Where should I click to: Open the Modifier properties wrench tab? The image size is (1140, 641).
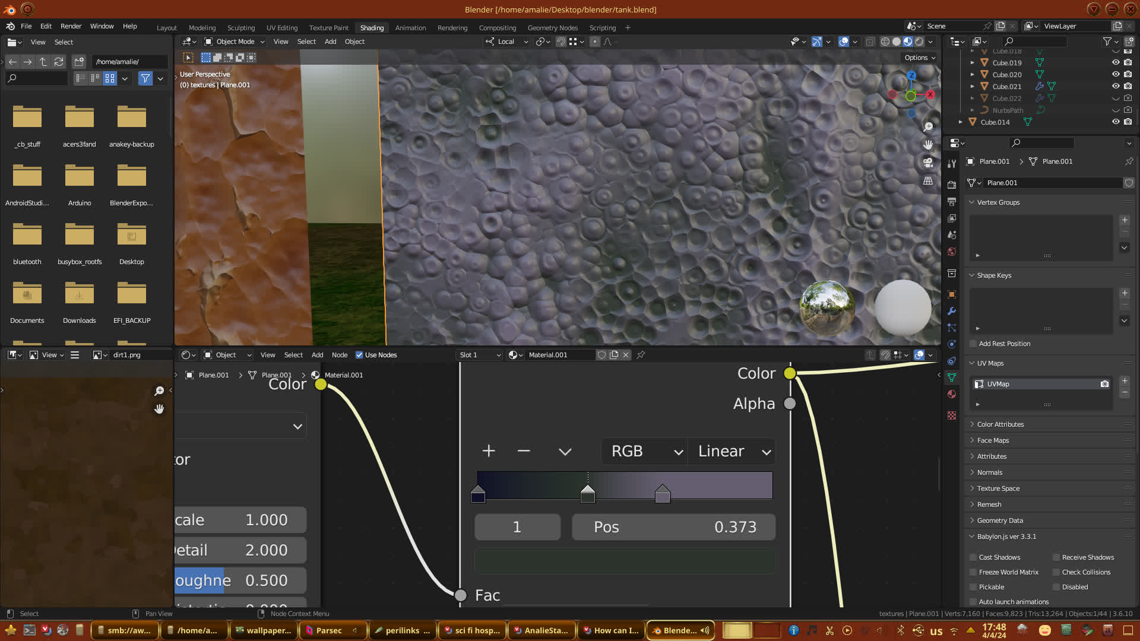click(952, 311)
